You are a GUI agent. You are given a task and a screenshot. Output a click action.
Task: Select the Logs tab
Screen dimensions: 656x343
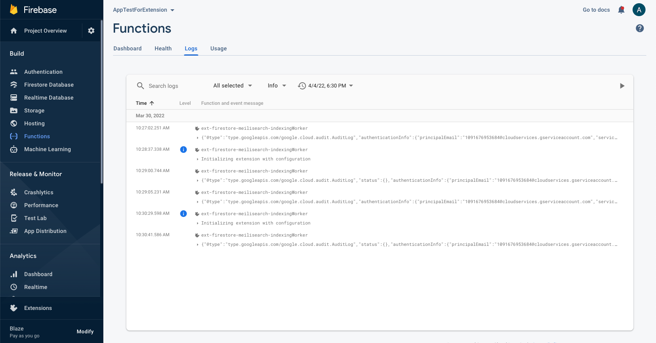point(191,48)
